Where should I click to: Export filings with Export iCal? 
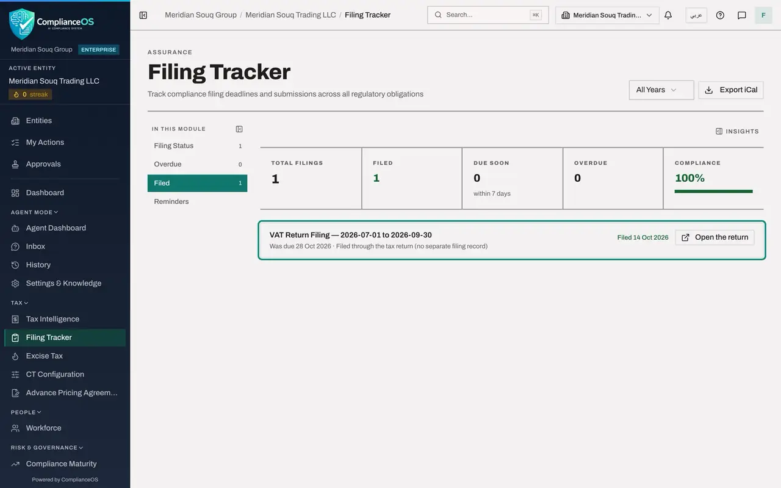731,90
